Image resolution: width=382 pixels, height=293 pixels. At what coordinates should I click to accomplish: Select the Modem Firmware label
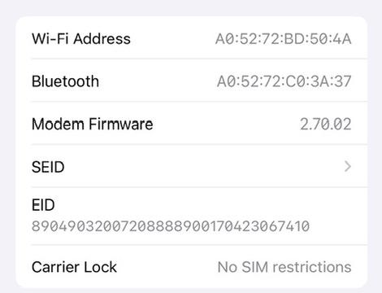93,124
